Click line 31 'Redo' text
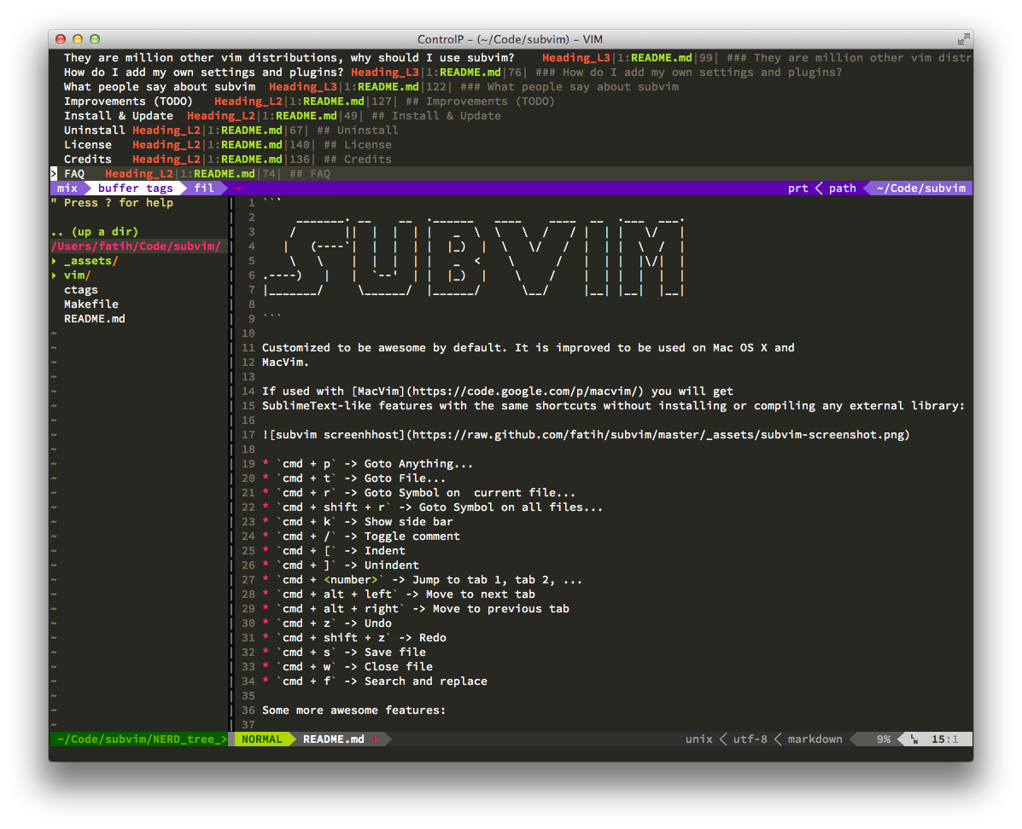This screenshot has height=829, width=1022. [x=432, y=638]
